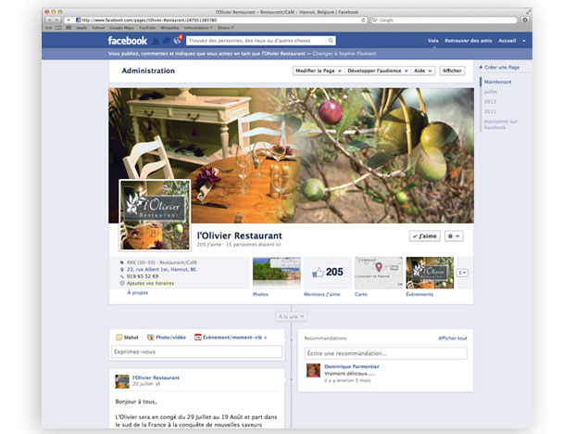Jump to Maintenant in the timeline
This screenshot has width=563, height=434.
point(497,82)
